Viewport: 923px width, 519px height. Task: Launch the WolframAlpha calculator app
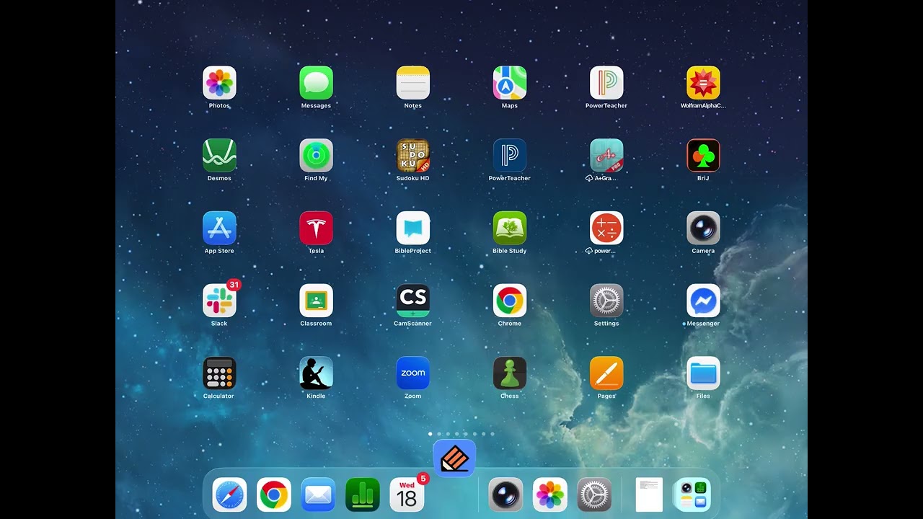pyautogui.click(x=703, y=83)
